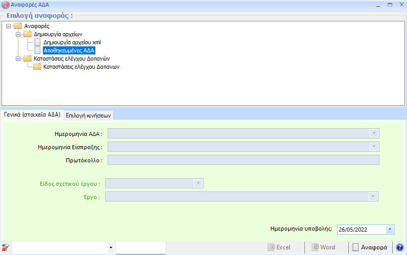407x255 pixels.
Task: Collapse the Δημιουργία αρχείων tree branch
Action: (18, 34)
